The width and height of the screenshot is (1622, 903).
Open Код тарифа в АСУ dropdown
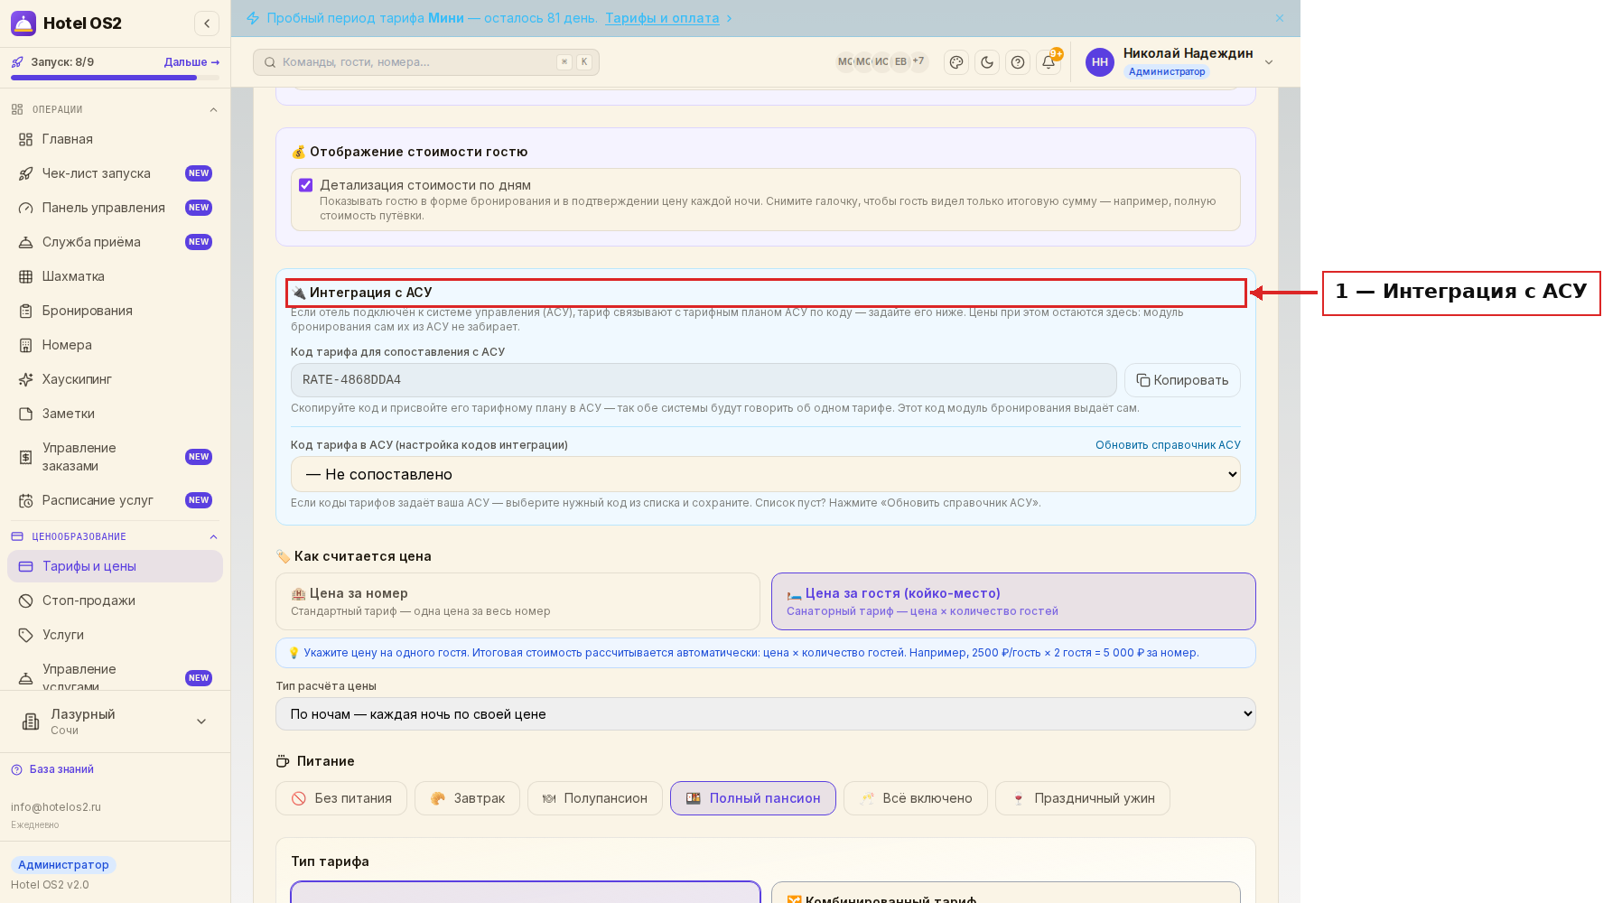[766, 474]
